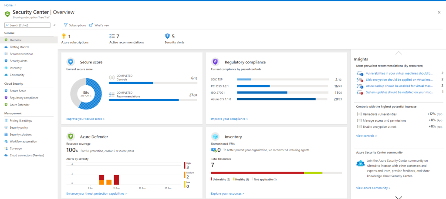Open the What's new external link icon

pyautogui.click(x=91, y=25)
